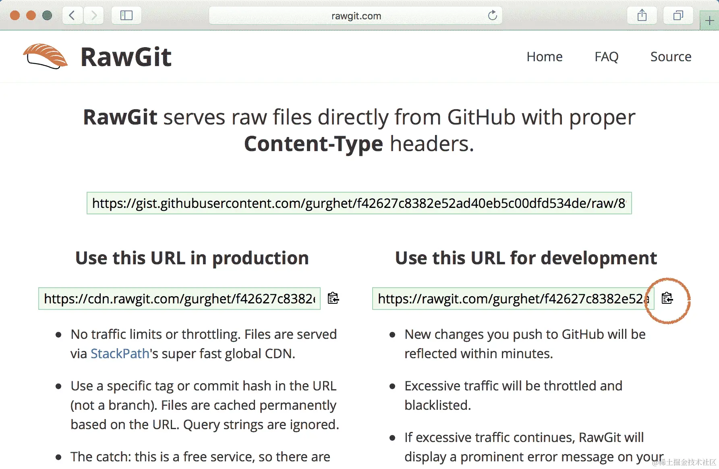719x469 pixels.
Task: Click the 'Content-Type headers.' tagline text
Action: tap(359, 144)
